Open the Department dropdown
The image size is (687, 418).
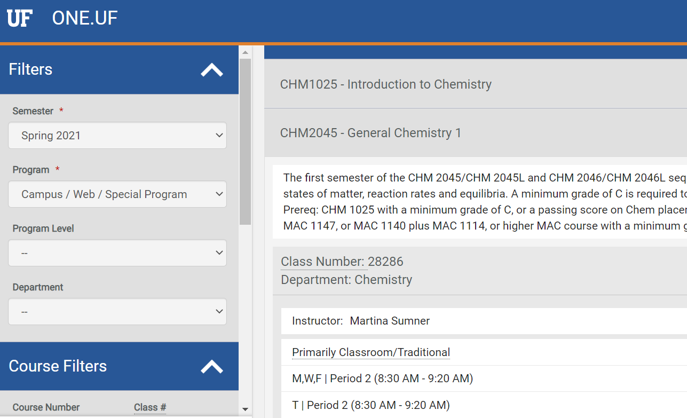[x=117, y=312]
